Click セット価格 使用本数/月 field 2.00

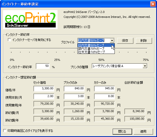(44, 96)
